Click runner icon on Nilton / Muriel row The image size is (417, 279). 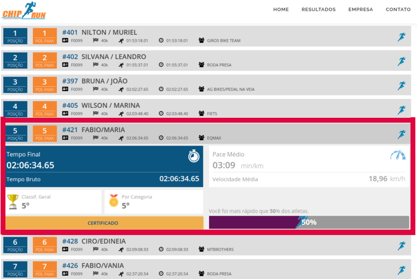[x=401, y=37]
